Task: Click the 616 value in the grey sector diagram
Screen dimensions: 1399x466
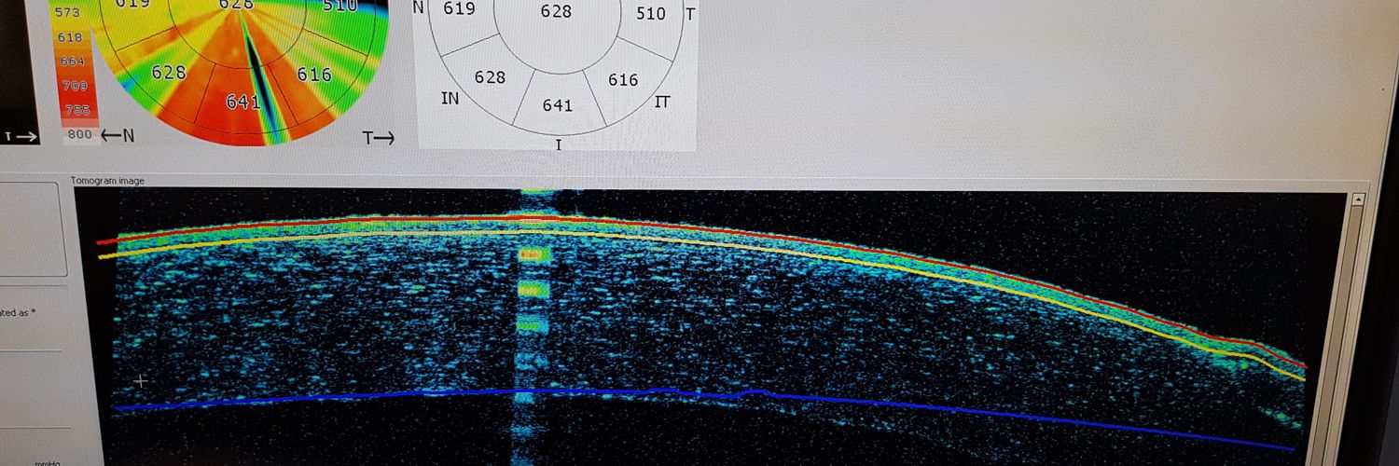Action: (x=623, y=80)
